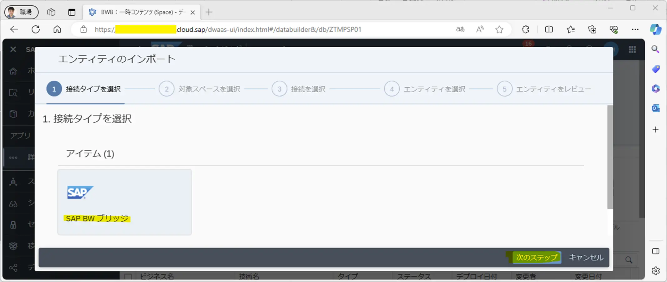
Task: Open the SAP space management icon
Action: (13, 182)
